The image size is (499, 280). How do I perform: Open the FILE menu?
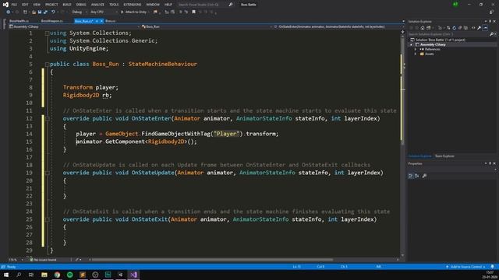click(14, 5)
